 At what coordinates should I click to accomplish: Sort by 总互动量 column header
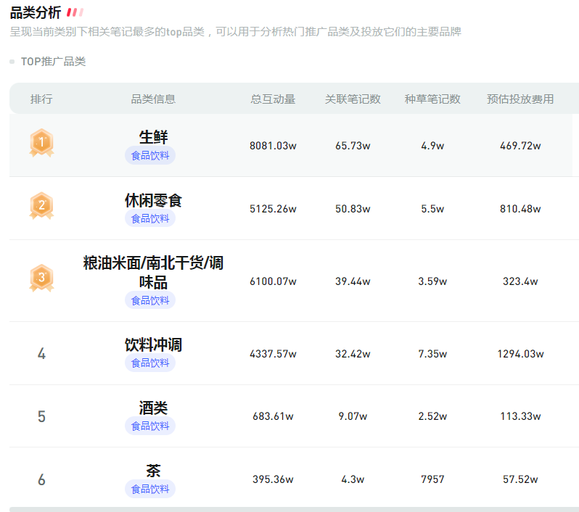pyautogui.click(x=273, y=99)
